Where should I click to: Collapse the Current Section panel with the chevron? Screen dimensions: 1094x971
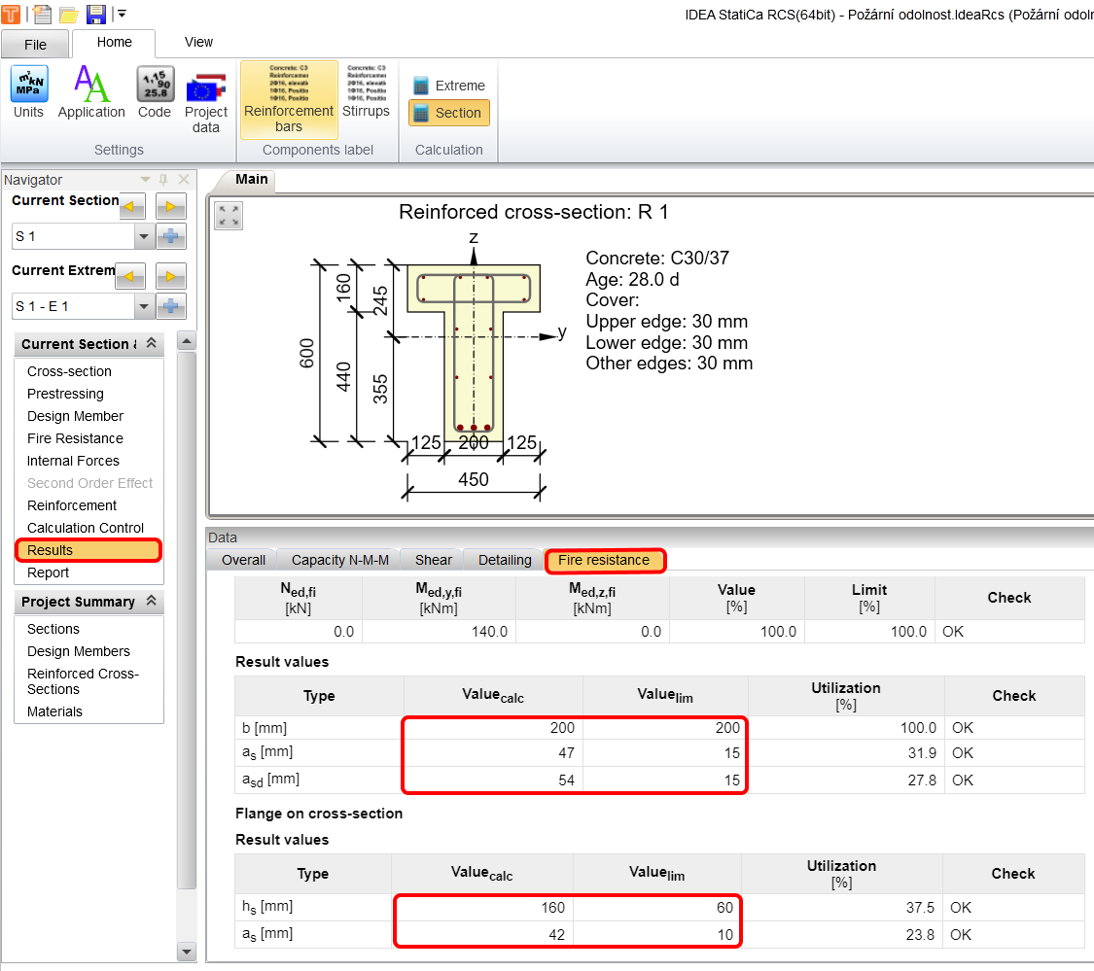pos(151,343)
